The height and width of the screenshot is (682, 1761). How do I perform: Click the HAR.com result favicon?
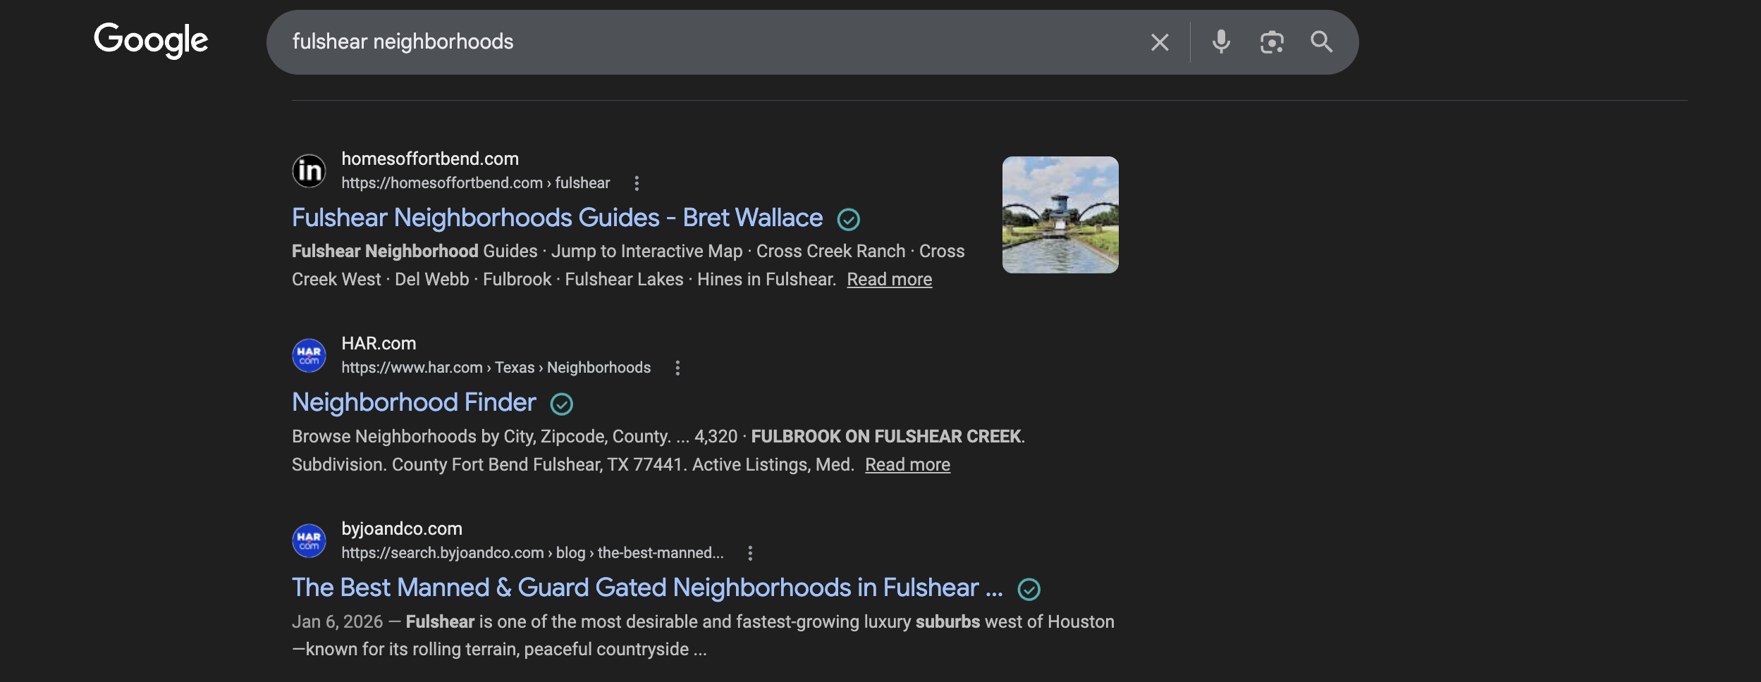309,356
